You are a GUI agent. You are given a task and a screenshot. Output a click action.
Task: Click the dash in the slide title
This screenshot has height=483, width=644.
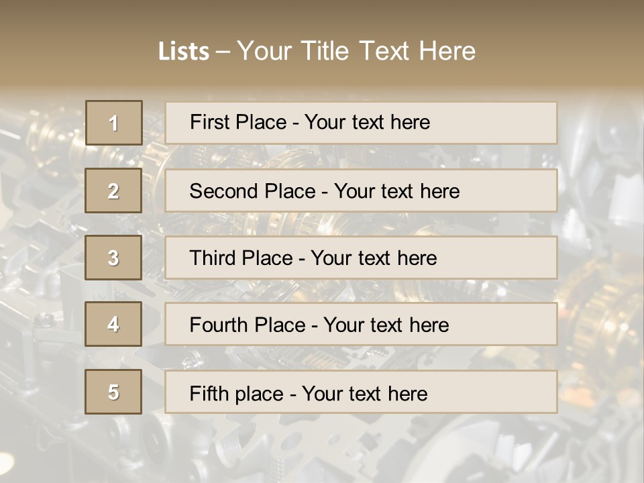pos(223,51)
